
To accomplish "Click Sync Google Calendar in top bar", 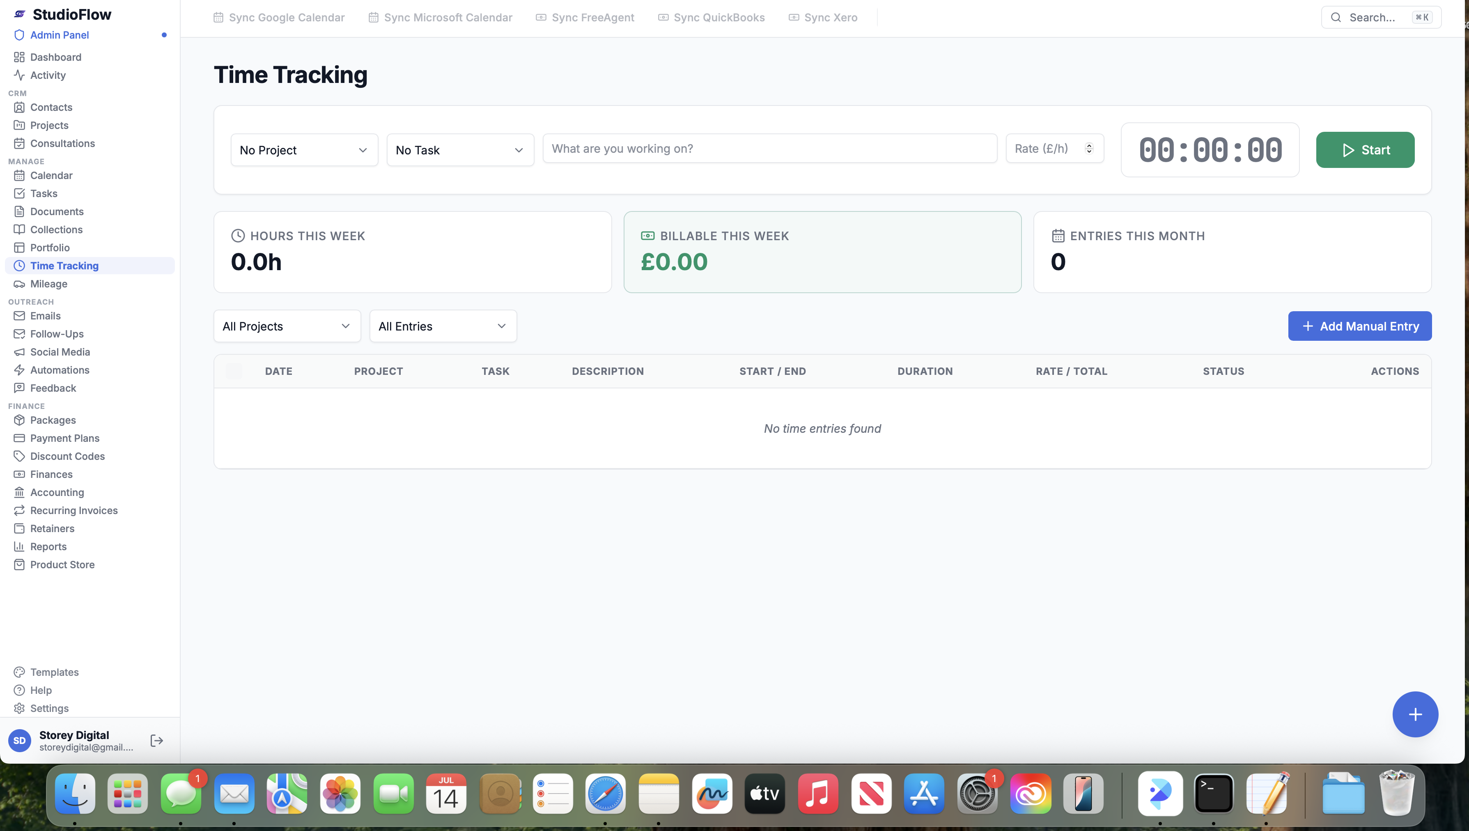I will tap(278, 18).
